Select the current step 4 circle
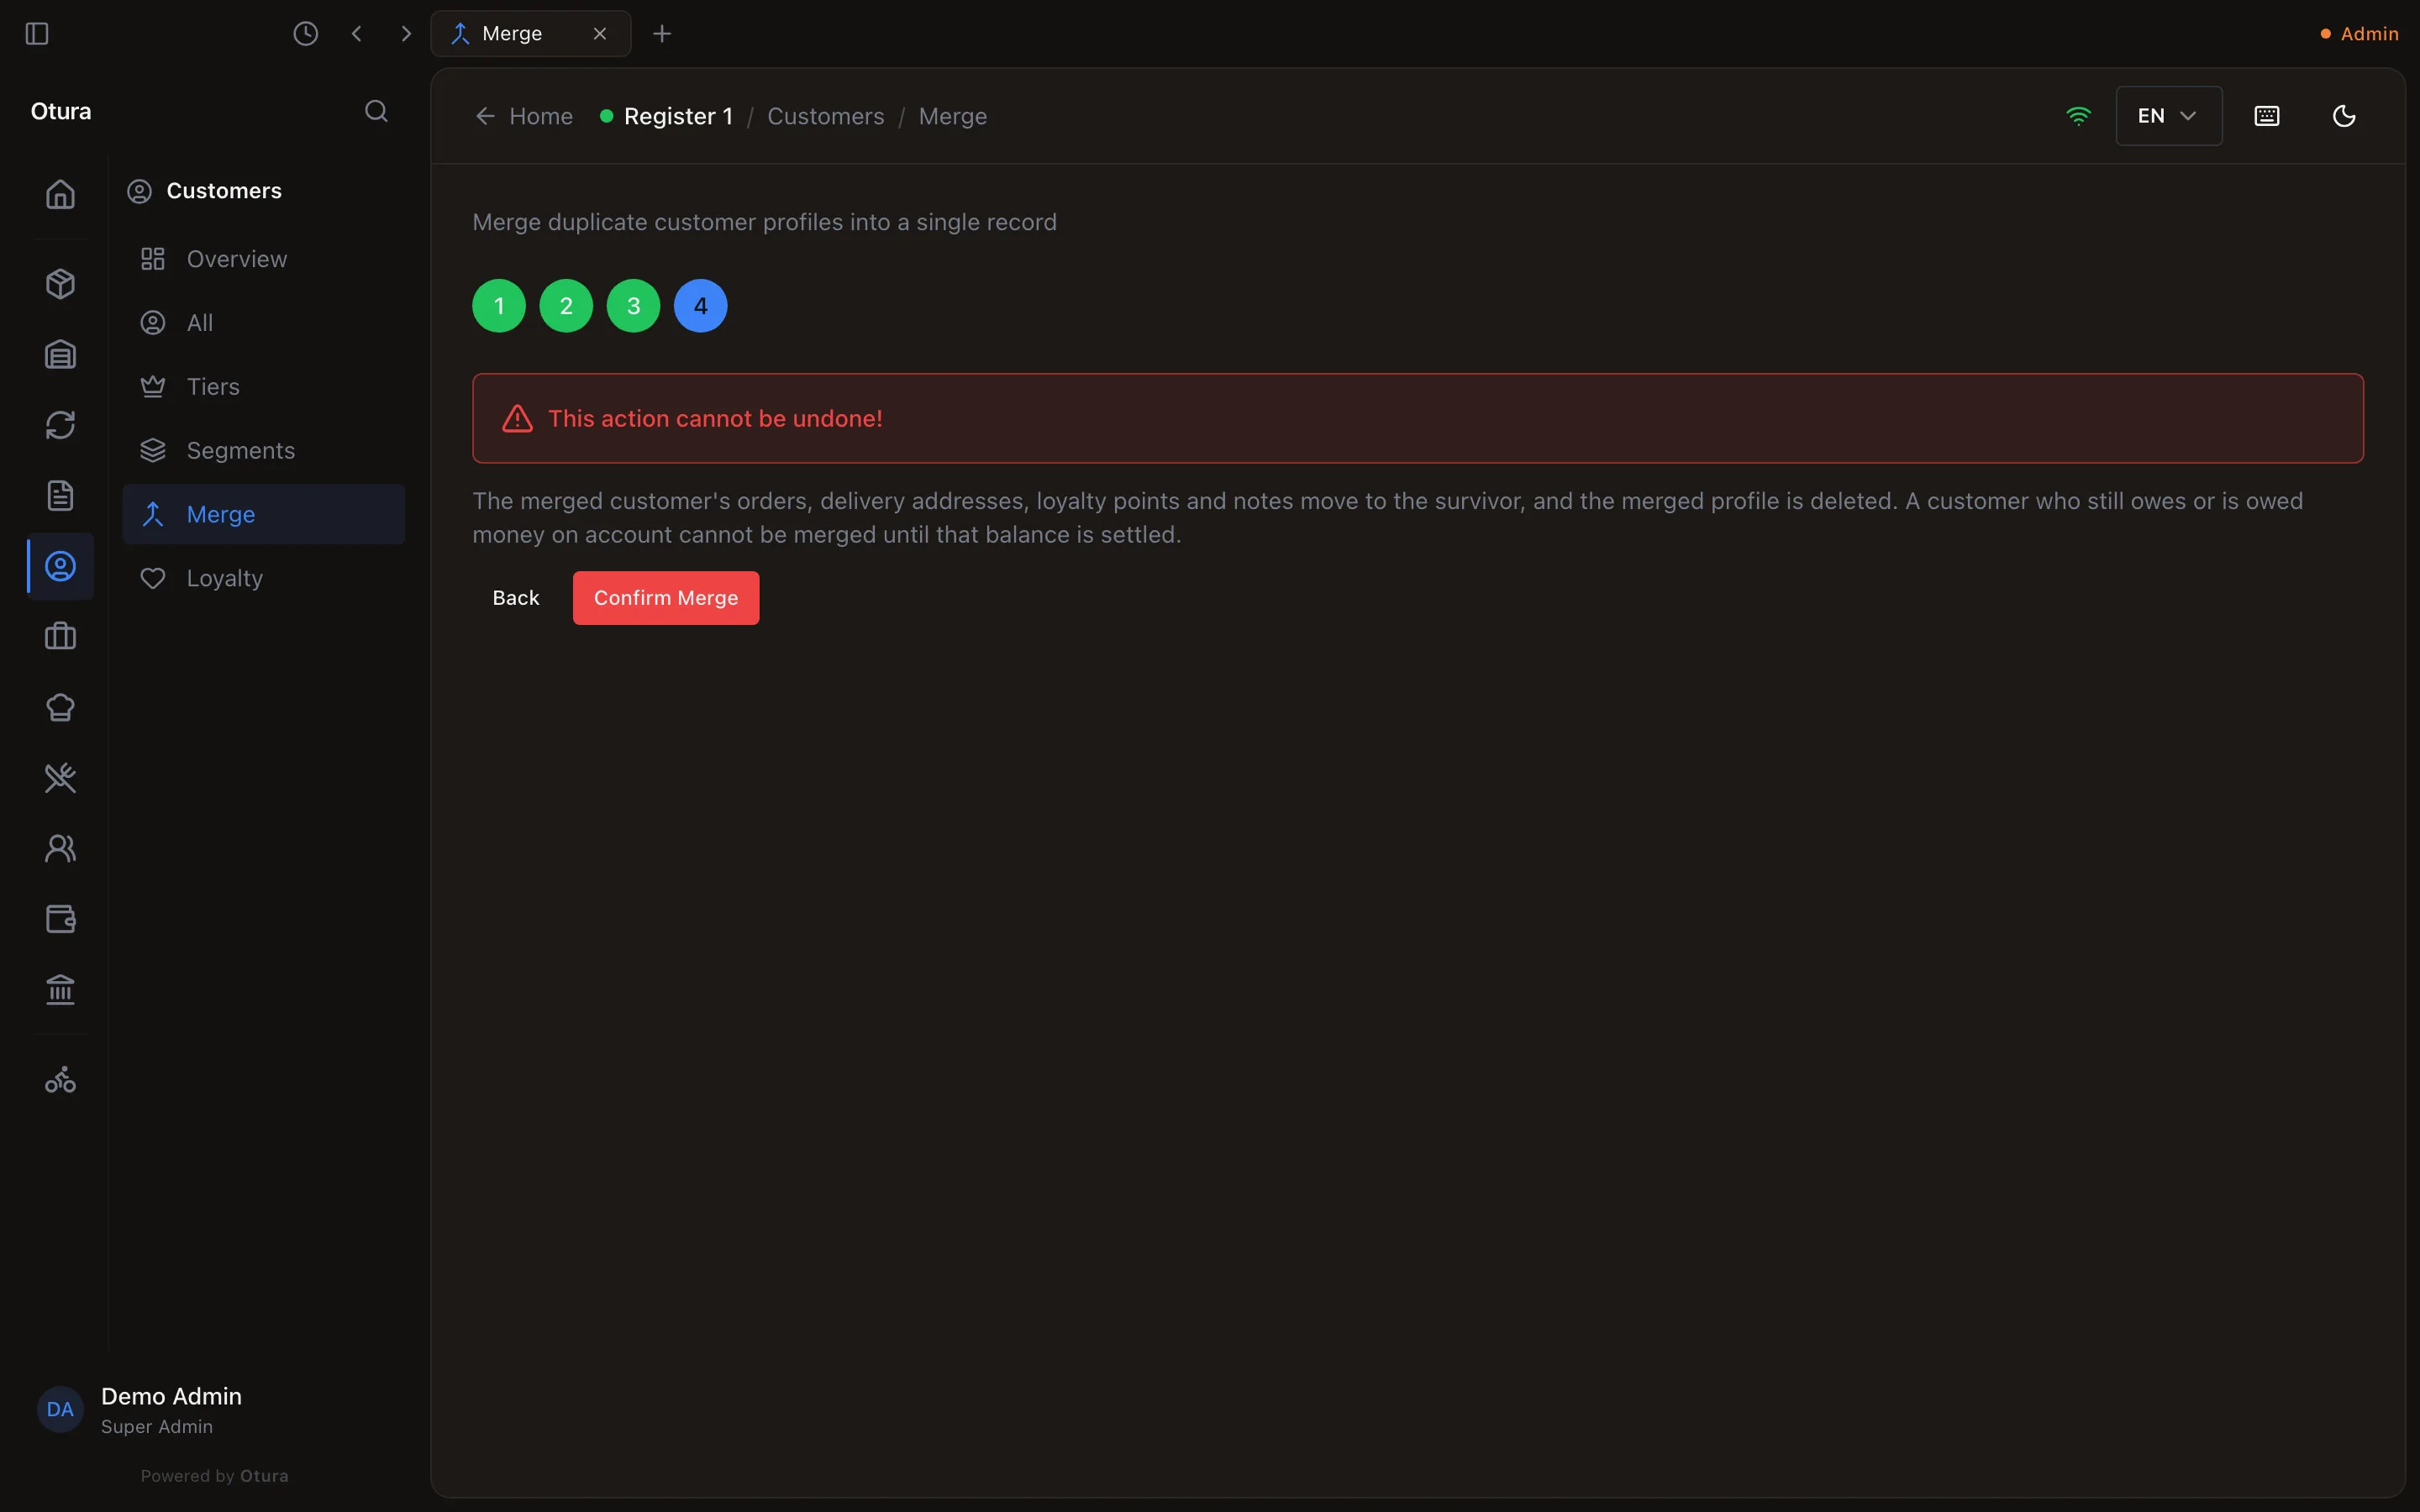 pos(700,306)
